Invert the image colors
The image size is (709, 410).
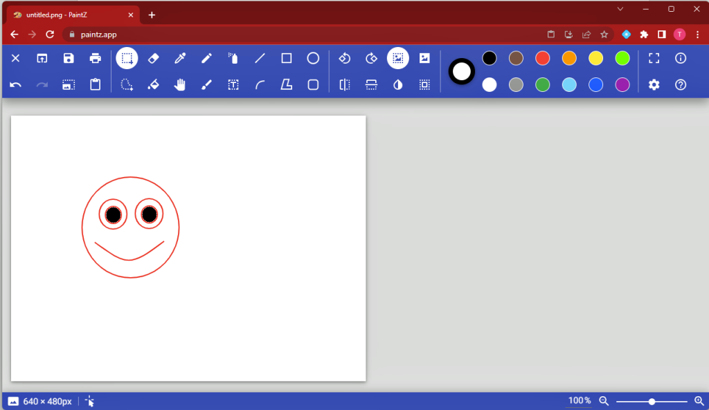398,84
